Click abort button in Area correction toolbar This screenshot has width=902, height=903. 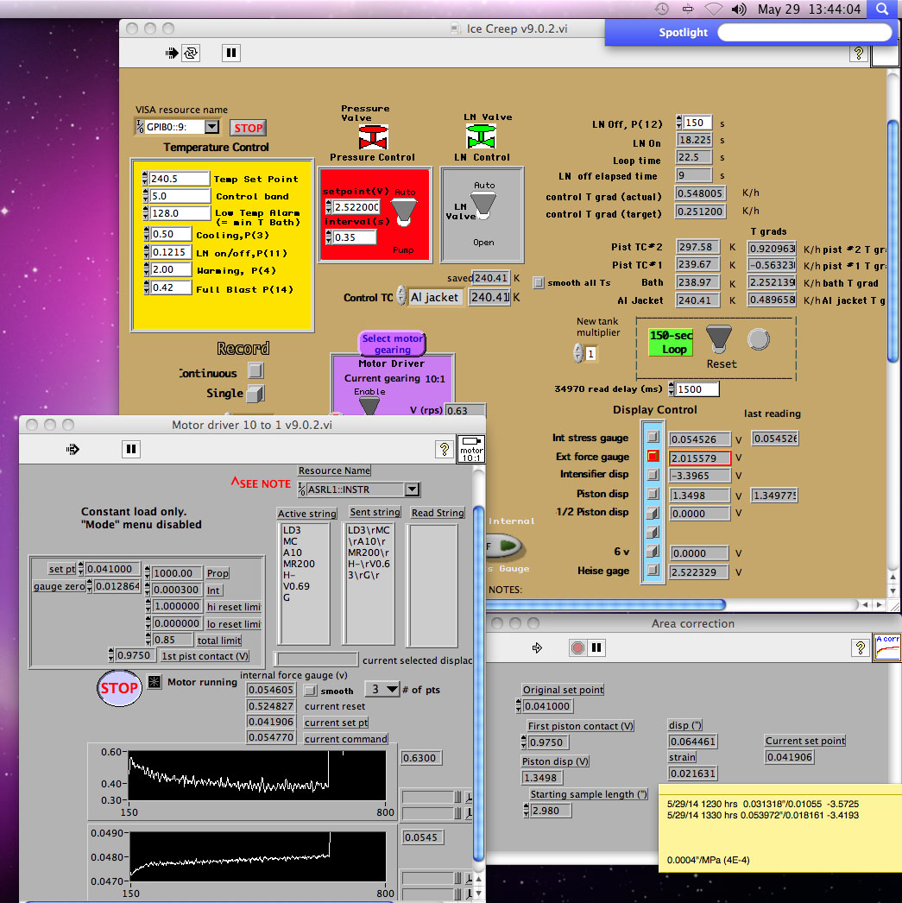point(577,647)
